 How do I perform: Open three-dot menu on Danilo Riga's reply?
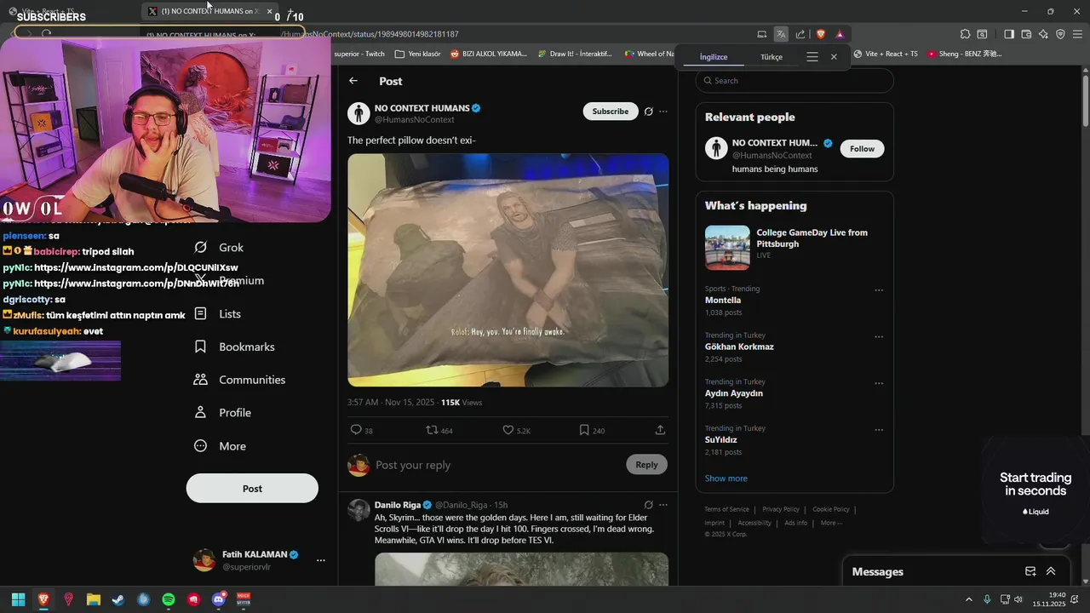(663, 505)
